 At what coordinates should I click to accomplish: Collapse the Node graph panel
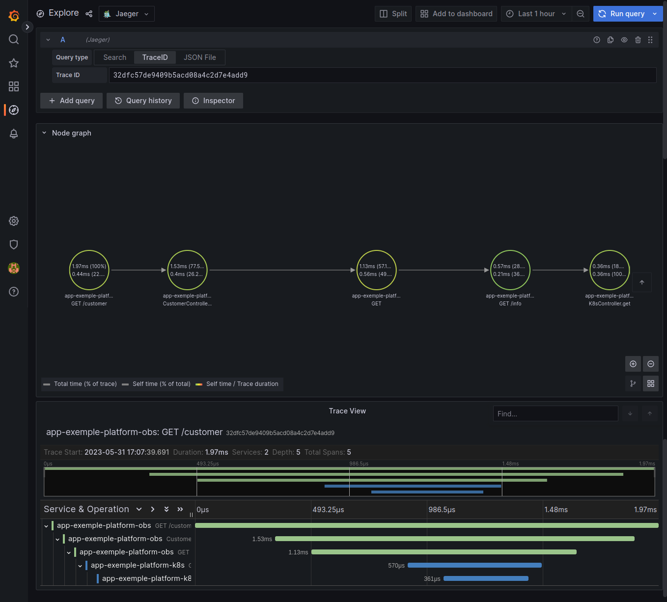click(44, 133)
